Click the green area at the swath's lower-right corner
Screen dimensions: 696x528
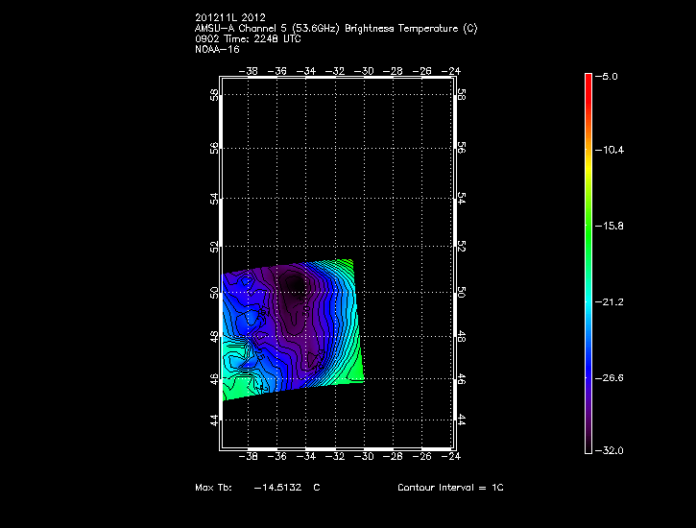coord(353,372)
